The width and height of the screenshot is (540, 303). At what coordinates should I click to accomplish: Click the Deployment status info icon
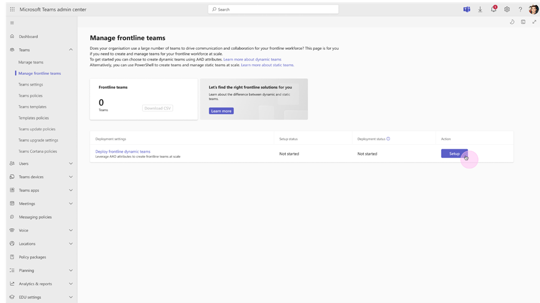click(x=388, y=139)
